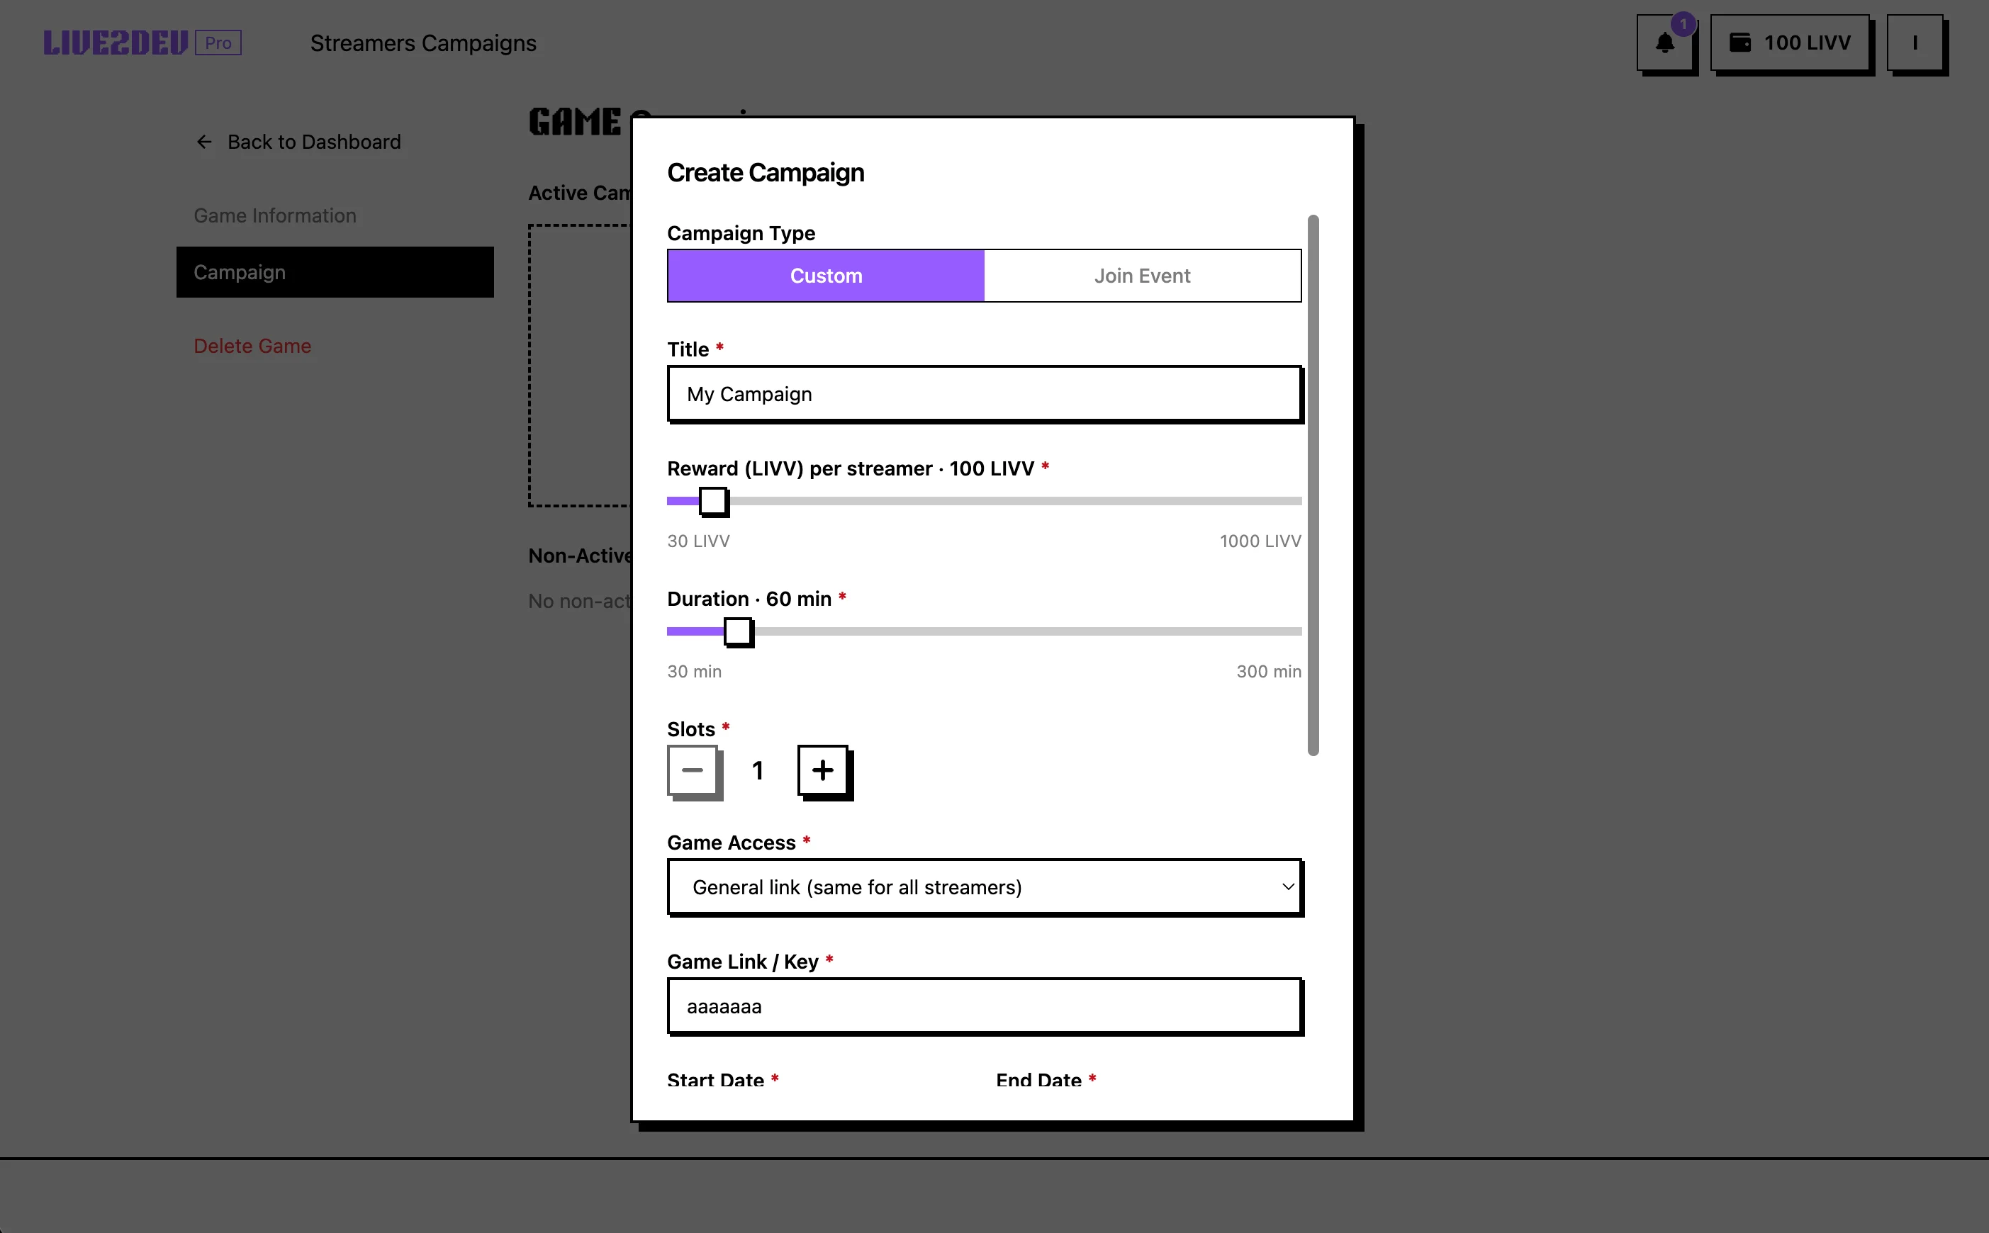Open the Streamers Campaigns page
The height and width of the screenshot is (1233, 1989).
(423, 43)
